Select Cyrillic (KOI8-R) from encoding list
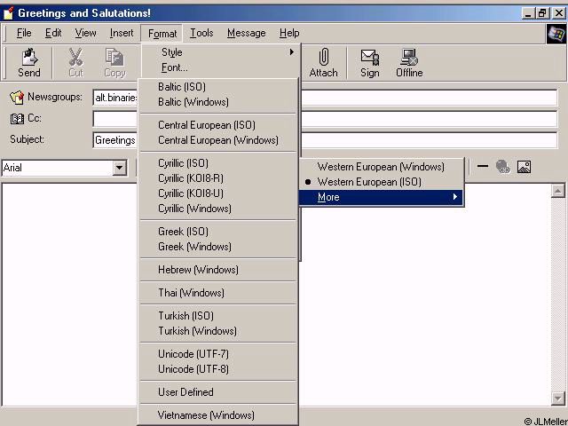 coord(190,178)
